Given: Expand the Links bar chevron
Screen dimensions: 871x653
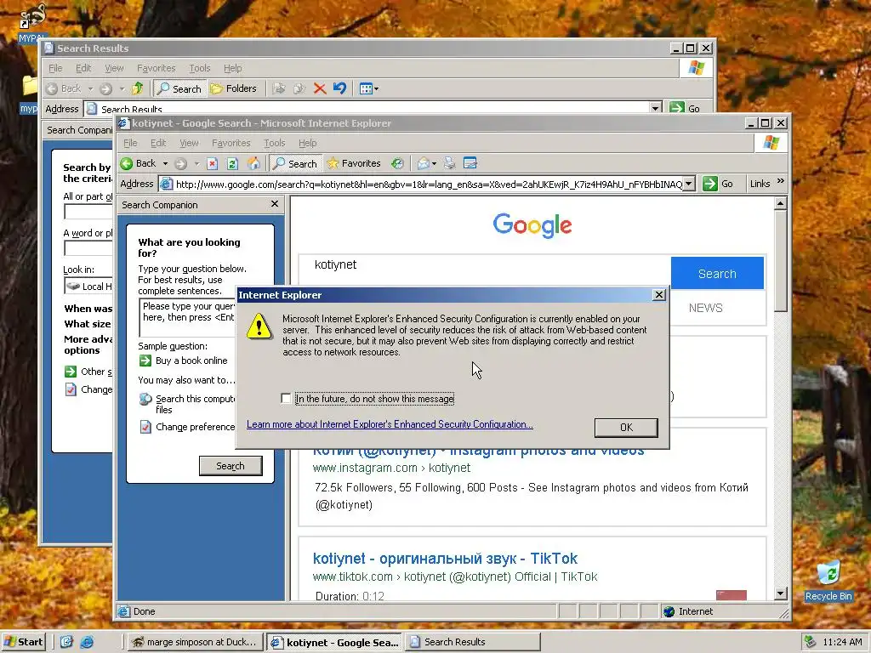Looking at the screenshot, I should tap(781, 182).
